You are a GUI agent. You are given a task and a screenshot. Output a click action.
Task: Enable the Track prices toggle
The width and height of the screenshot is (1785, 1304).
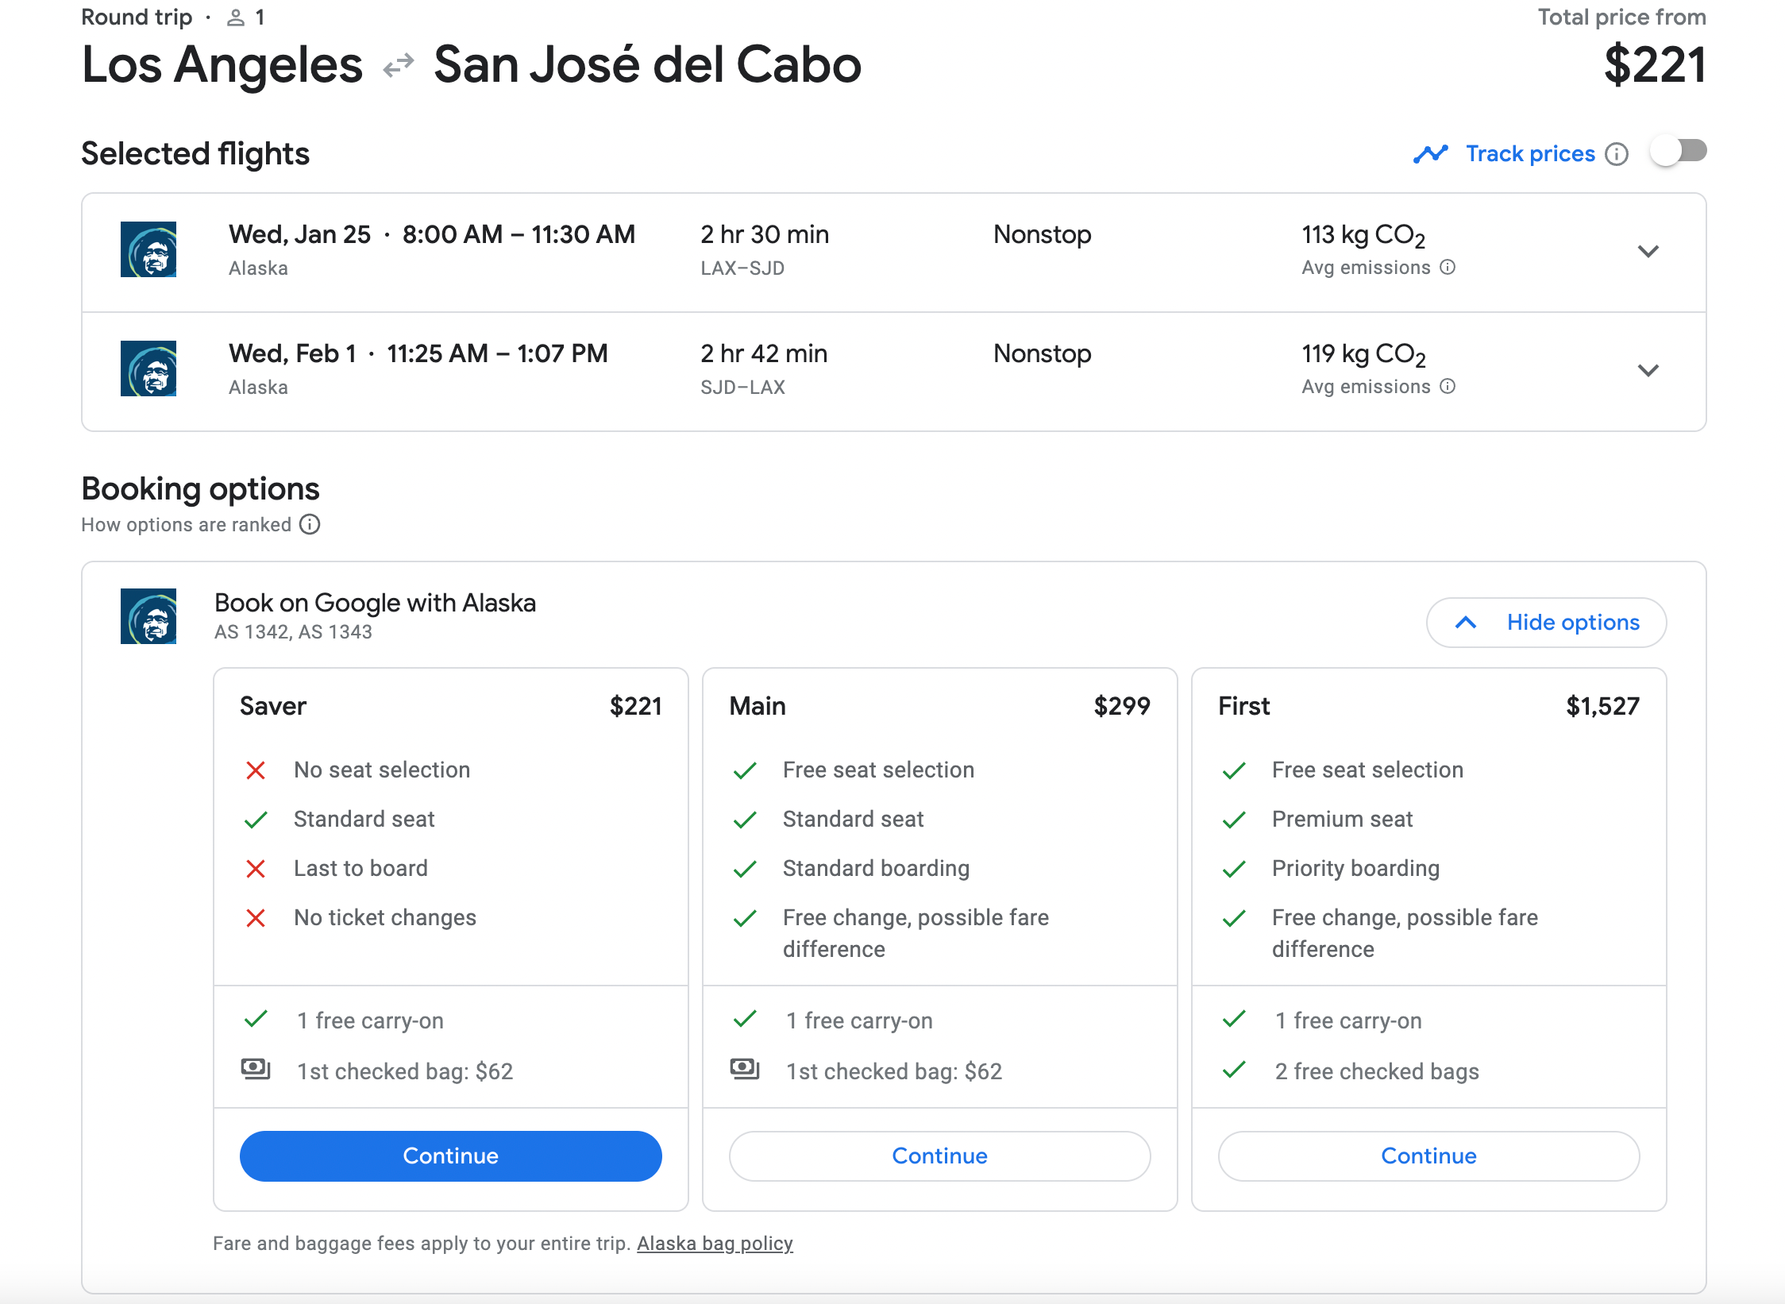1678,151
